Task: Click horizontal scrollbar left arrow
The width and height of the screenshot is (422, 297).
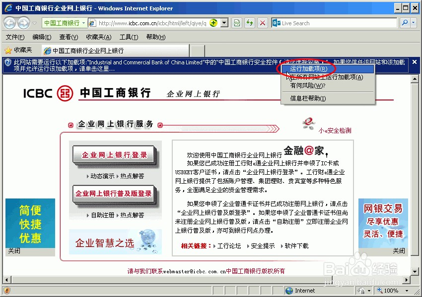Action: point(7,280)
